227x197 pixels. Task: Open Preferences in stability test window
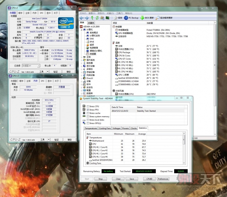[163, 179]
